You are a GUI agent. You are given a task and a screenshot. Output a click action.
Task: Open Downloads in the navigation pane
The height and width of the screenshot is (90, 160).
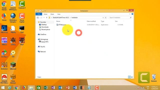[45, 27]
